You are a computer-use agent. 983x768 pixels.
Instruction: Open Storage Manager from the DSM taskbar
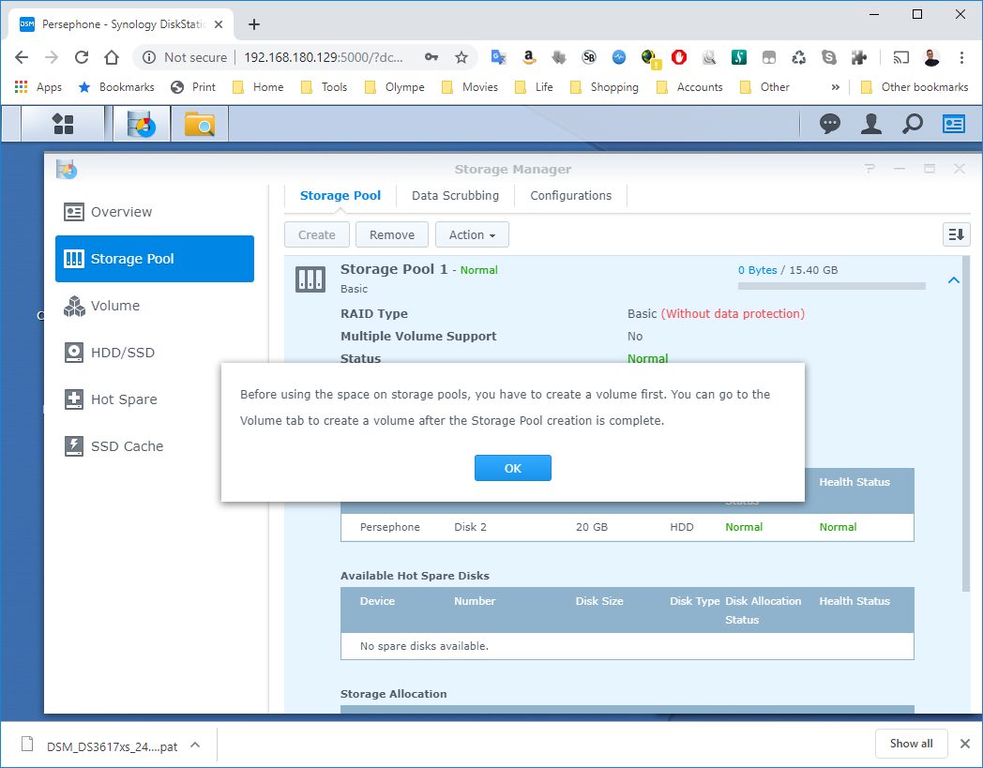tap(141, 124)
